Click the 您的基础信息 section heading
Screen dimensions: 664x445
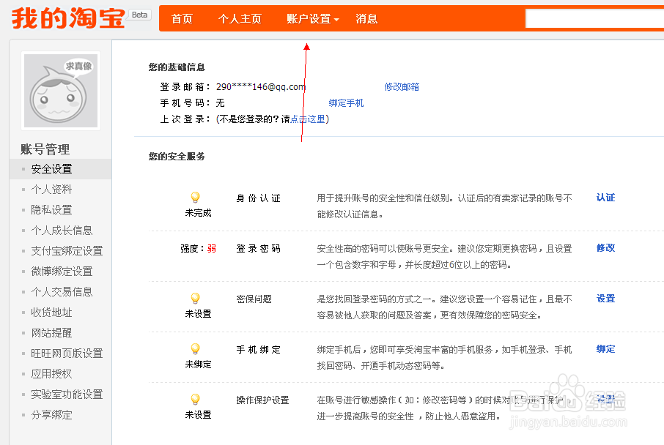pyautogui.click(x=177, y=67)
